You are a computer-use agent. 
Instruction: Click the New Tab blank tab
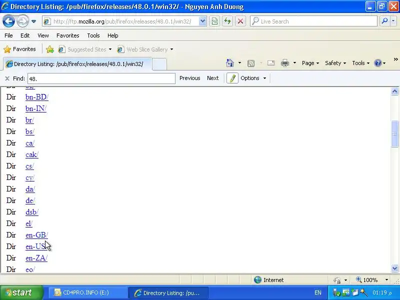[159, 64]
